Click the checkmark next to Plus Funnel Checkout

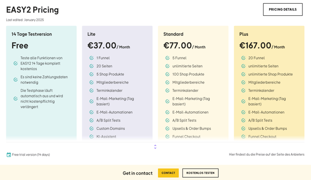click(x=243, y=137)
